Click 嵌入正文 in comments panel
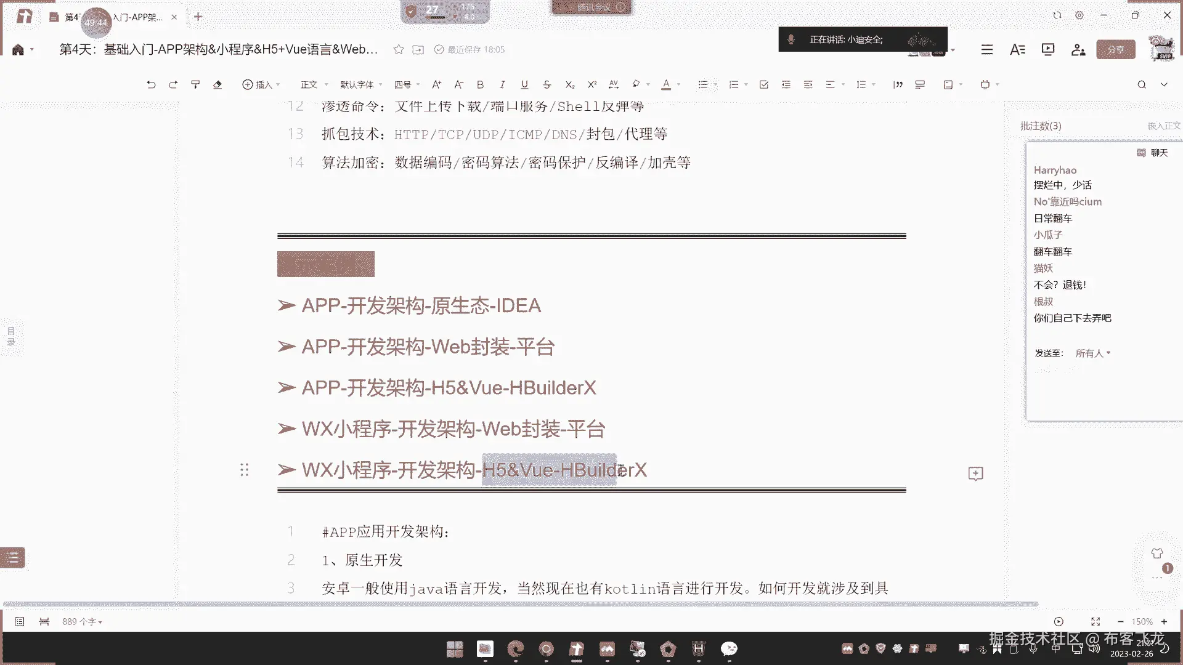The width and height of the screenshot is (1183, 665). [x=1163, y=126]
